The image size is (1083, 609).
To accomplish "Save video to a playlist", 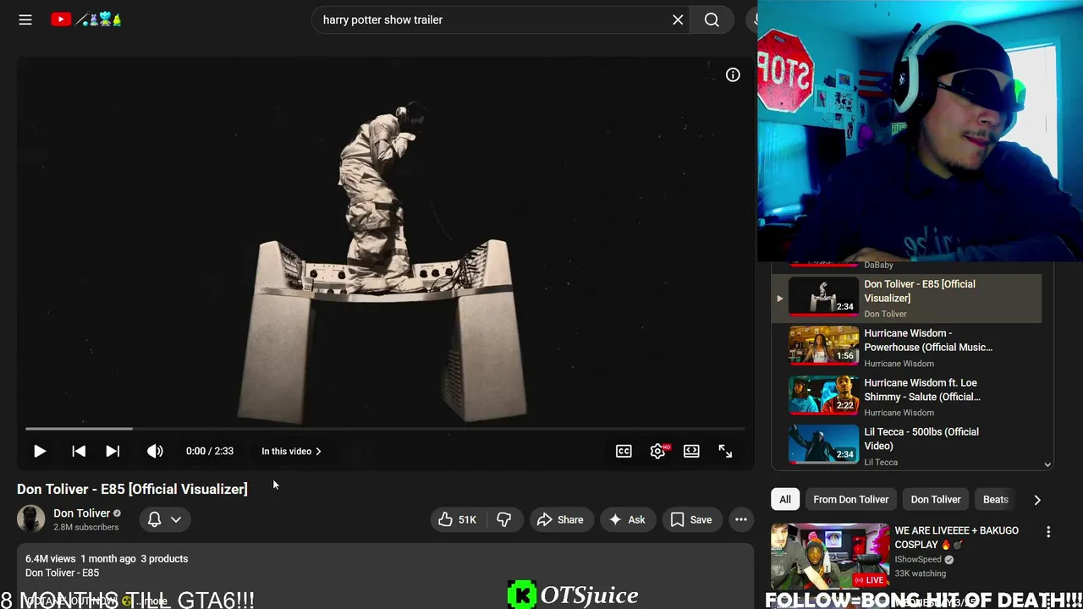I will [x=691, y=519].
